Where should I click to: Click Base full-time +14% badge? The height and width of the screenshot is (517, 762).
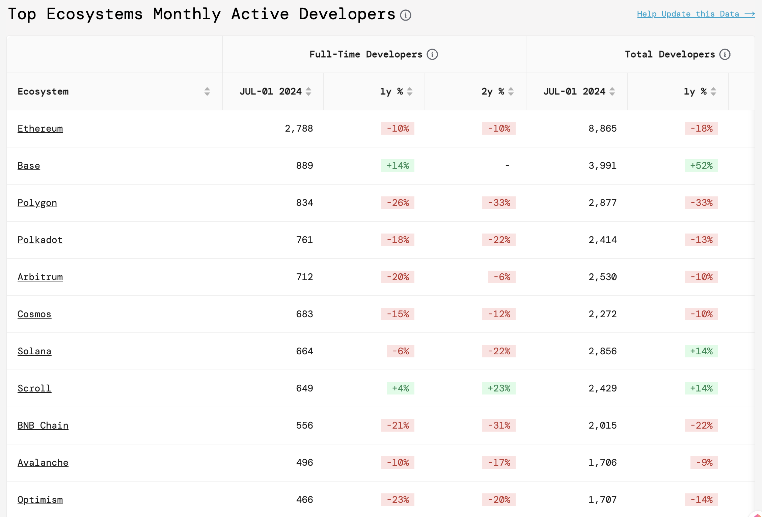tap(398, 166)
